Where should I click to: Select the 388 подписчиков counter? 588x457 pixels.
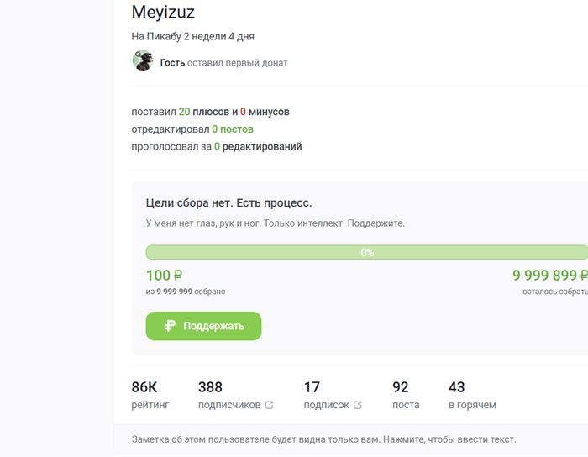click(x=210, y=387)
